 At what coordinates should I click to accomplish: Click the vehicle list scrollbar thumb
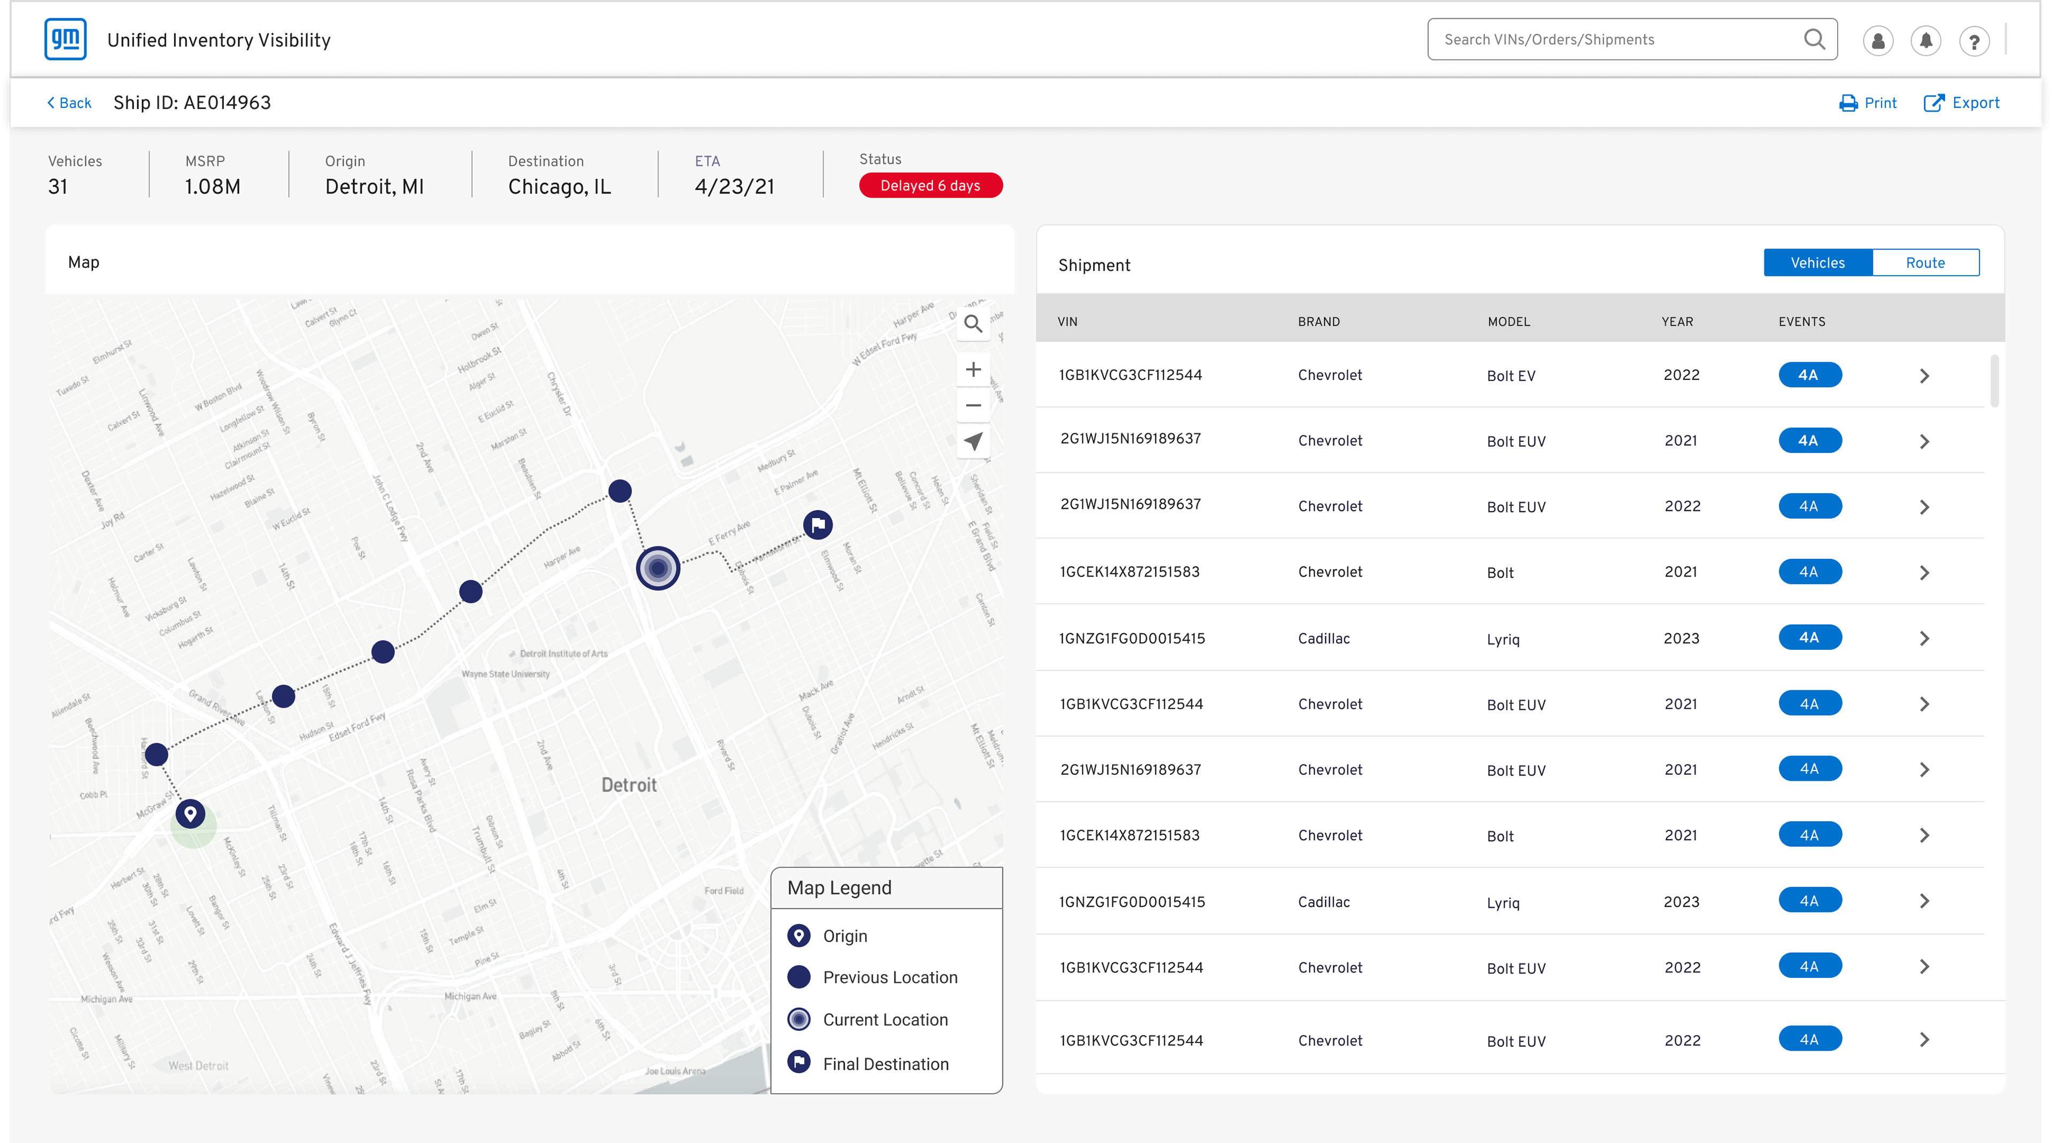pyautogui.click(x=1994, y=381)
